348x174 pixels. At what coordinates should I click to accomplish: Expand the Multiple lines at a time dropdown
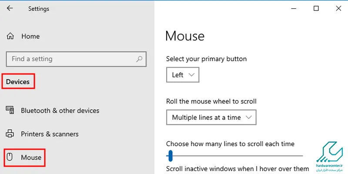pyautogui.click(x=211, y=117)
